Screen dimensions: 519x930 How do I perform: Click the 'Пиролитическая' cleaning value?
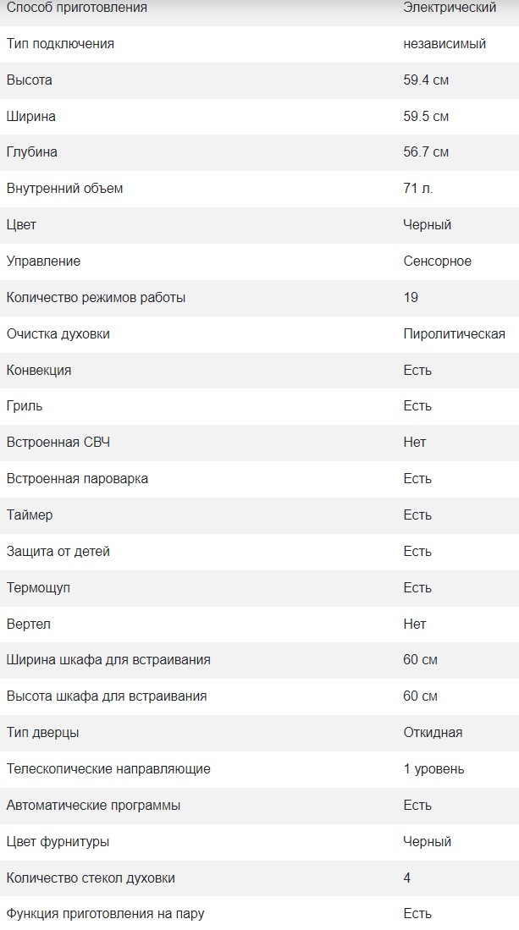click(x=455, y=334)
